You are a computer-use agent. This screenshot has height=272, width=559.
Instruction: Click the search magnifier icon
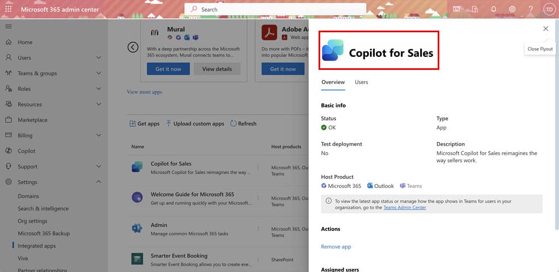pyautogui.click(x=193, y=9)
